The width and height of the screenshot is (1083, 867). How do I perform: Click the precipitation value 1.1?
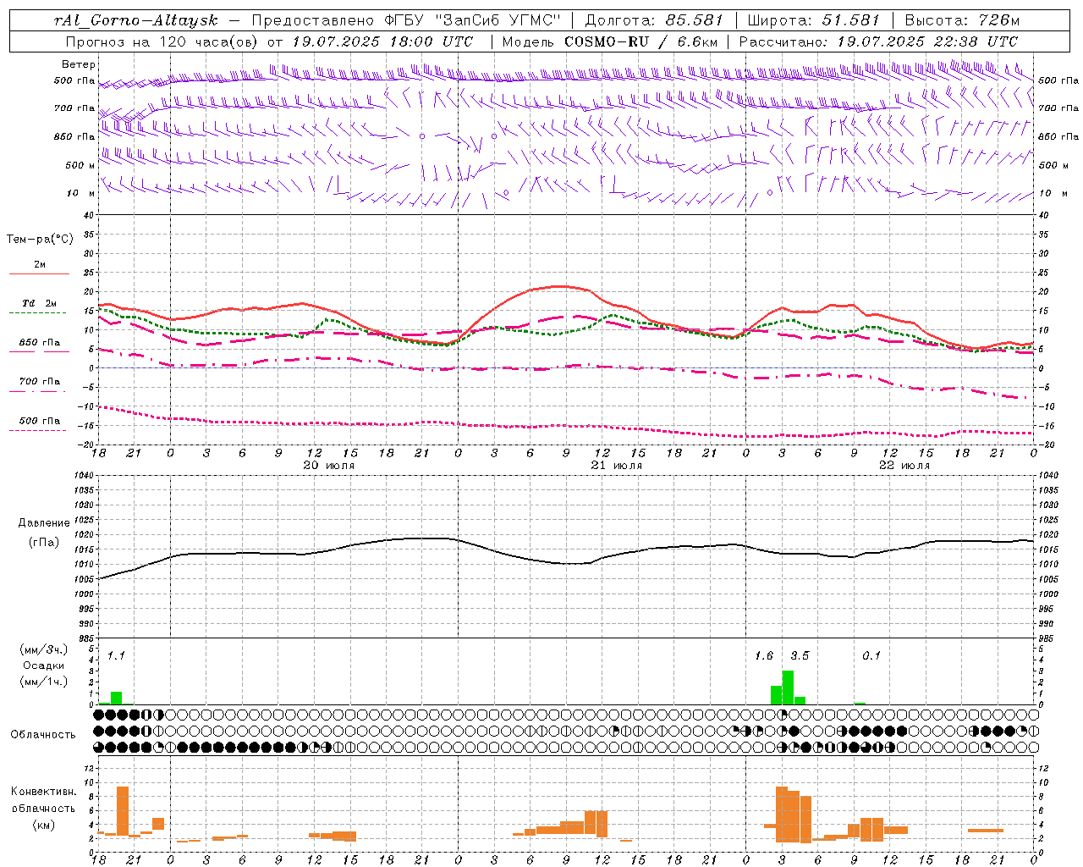(x=116, y=656)
